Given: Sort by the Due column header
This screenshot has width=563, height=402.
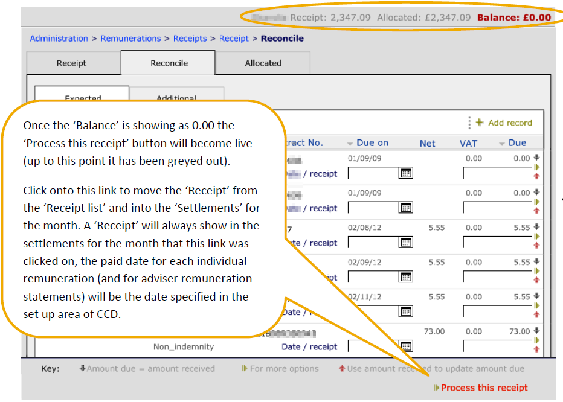Looking at the screenshot, I should (518, 143).
